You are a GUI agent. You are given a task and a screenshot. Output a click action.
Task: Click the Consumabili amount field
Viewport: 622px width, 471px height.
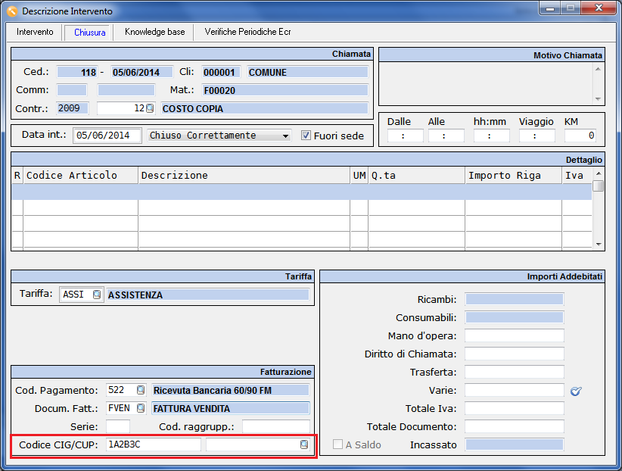coord(515,317)
